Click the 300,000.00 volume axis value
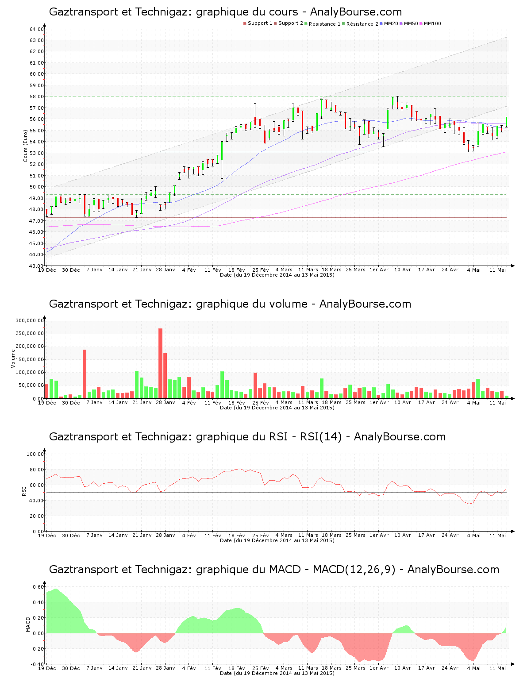531x686 pixels. (30, 320)
